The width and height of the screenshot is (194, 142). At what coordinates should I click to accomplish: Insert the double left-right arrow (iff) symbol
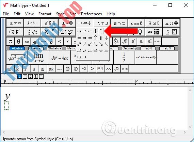click(79, 38)
